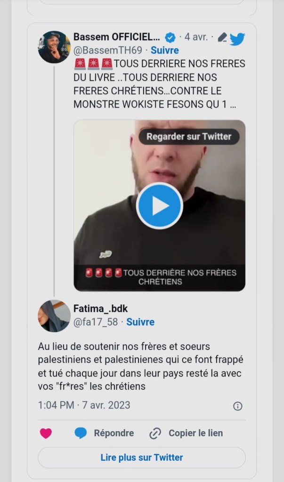Viewport: 284px width, 482px height.
Task: Click the Fatima_.bdk display name
Action: click(x=100, y=309)
